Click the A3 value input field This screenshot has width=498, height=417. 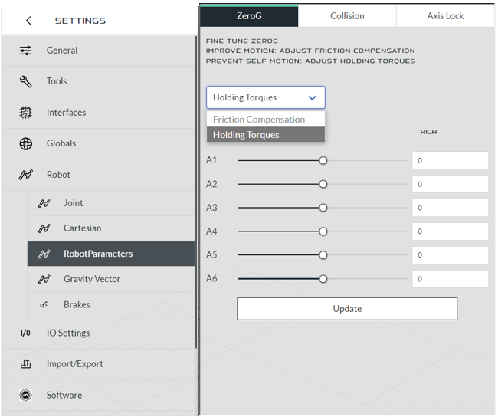[x=450, y=208]
